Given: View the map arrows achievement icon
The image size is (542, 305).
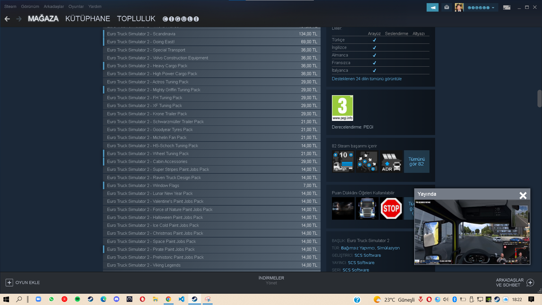Looking at the screenshot, I should 367,162.
